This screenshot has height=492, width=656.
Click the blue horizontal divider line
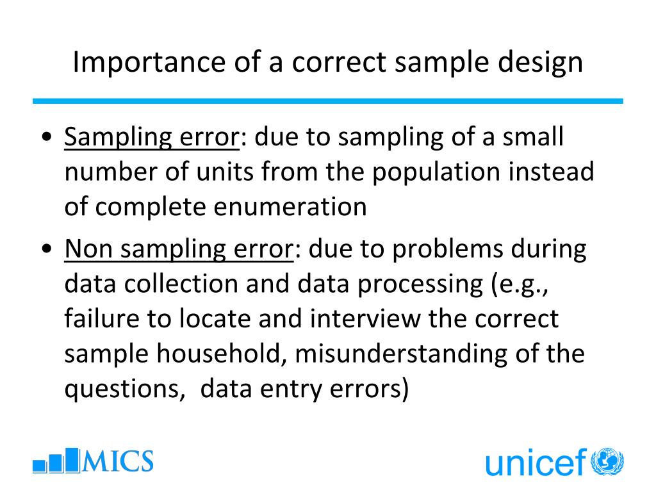327,101
